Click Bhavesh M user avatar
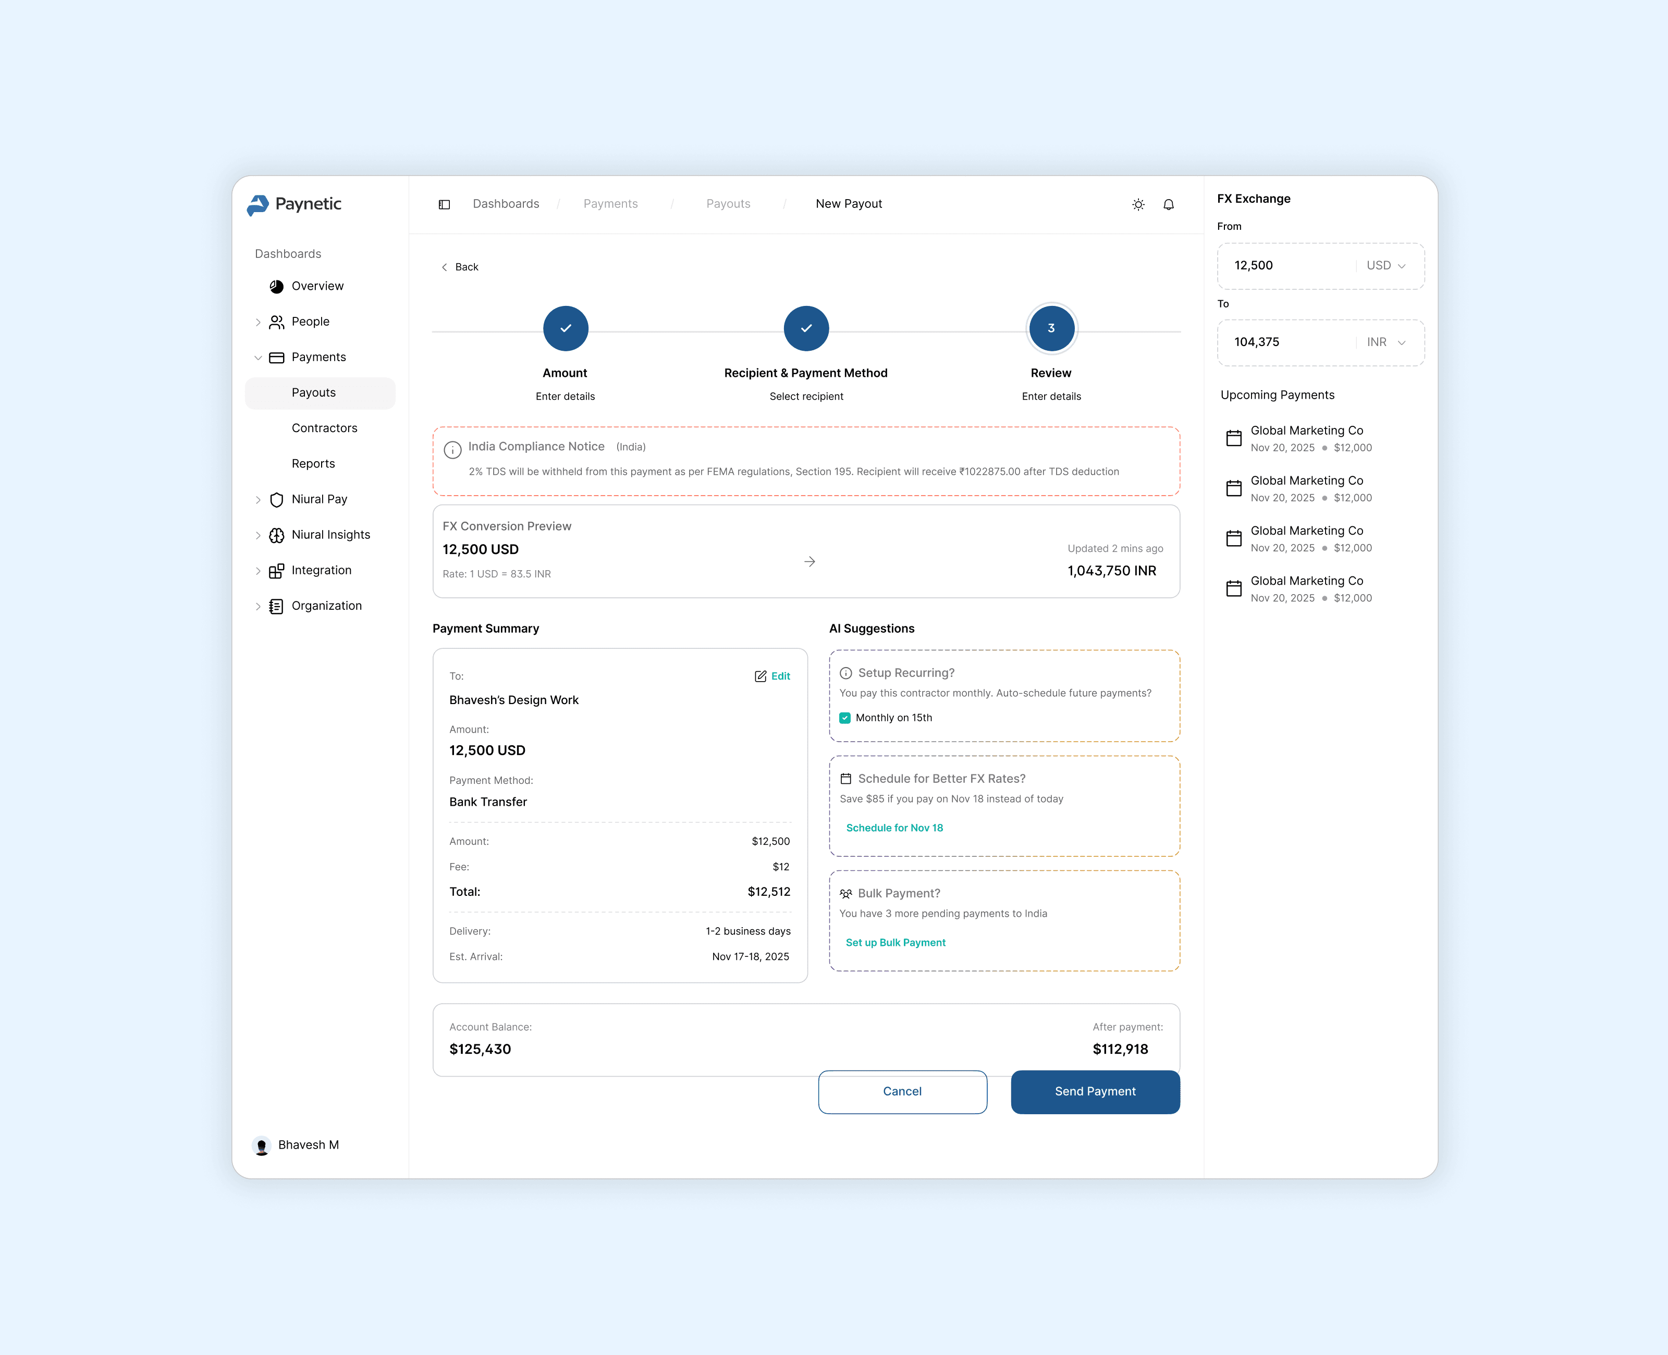Screen dimensions: 1668x1355 pyautogui.click(x=262, y=1145)
